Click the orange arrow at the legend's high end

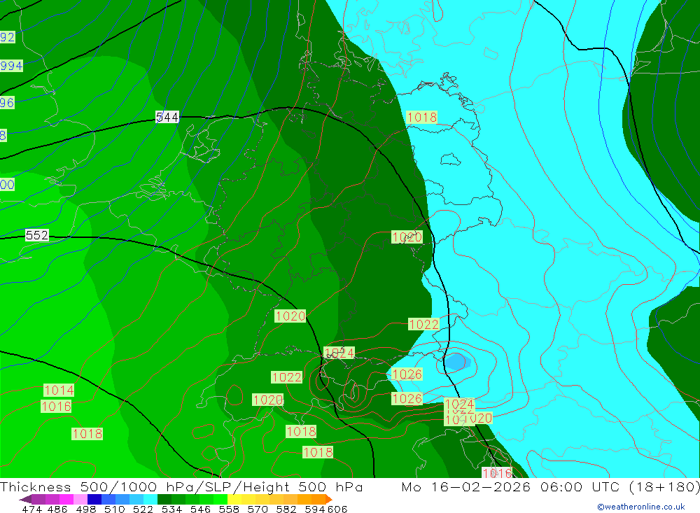329,499
